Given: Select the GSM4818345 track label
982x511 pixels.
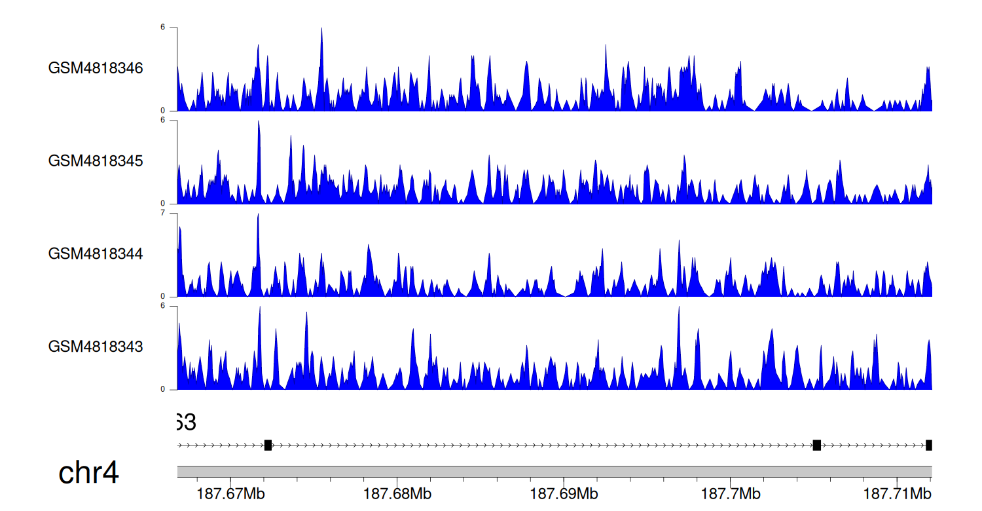Looking at the screenshot, I should [x=96, y=161].
